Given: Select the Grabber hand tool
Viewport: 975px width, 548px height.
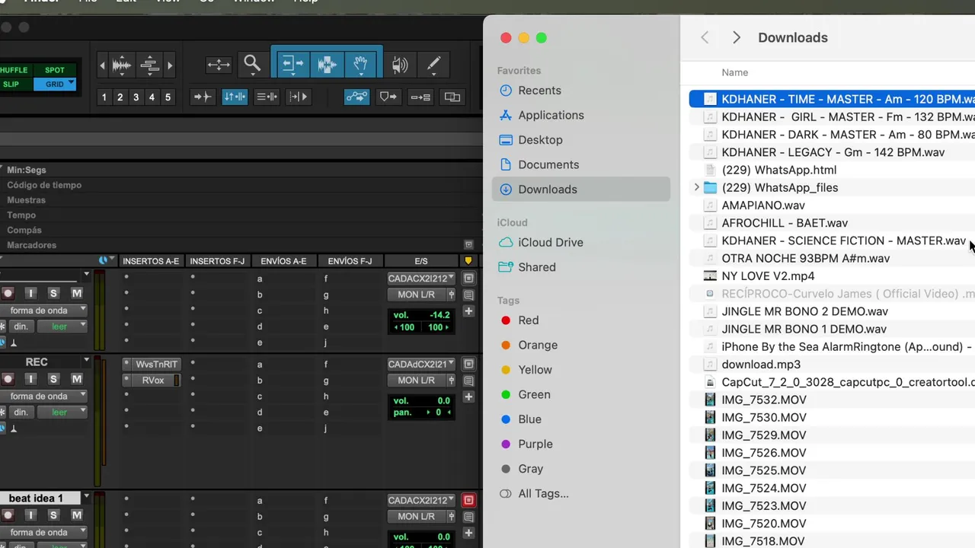Looking at the screenshot, I should [x=362, y=65].
